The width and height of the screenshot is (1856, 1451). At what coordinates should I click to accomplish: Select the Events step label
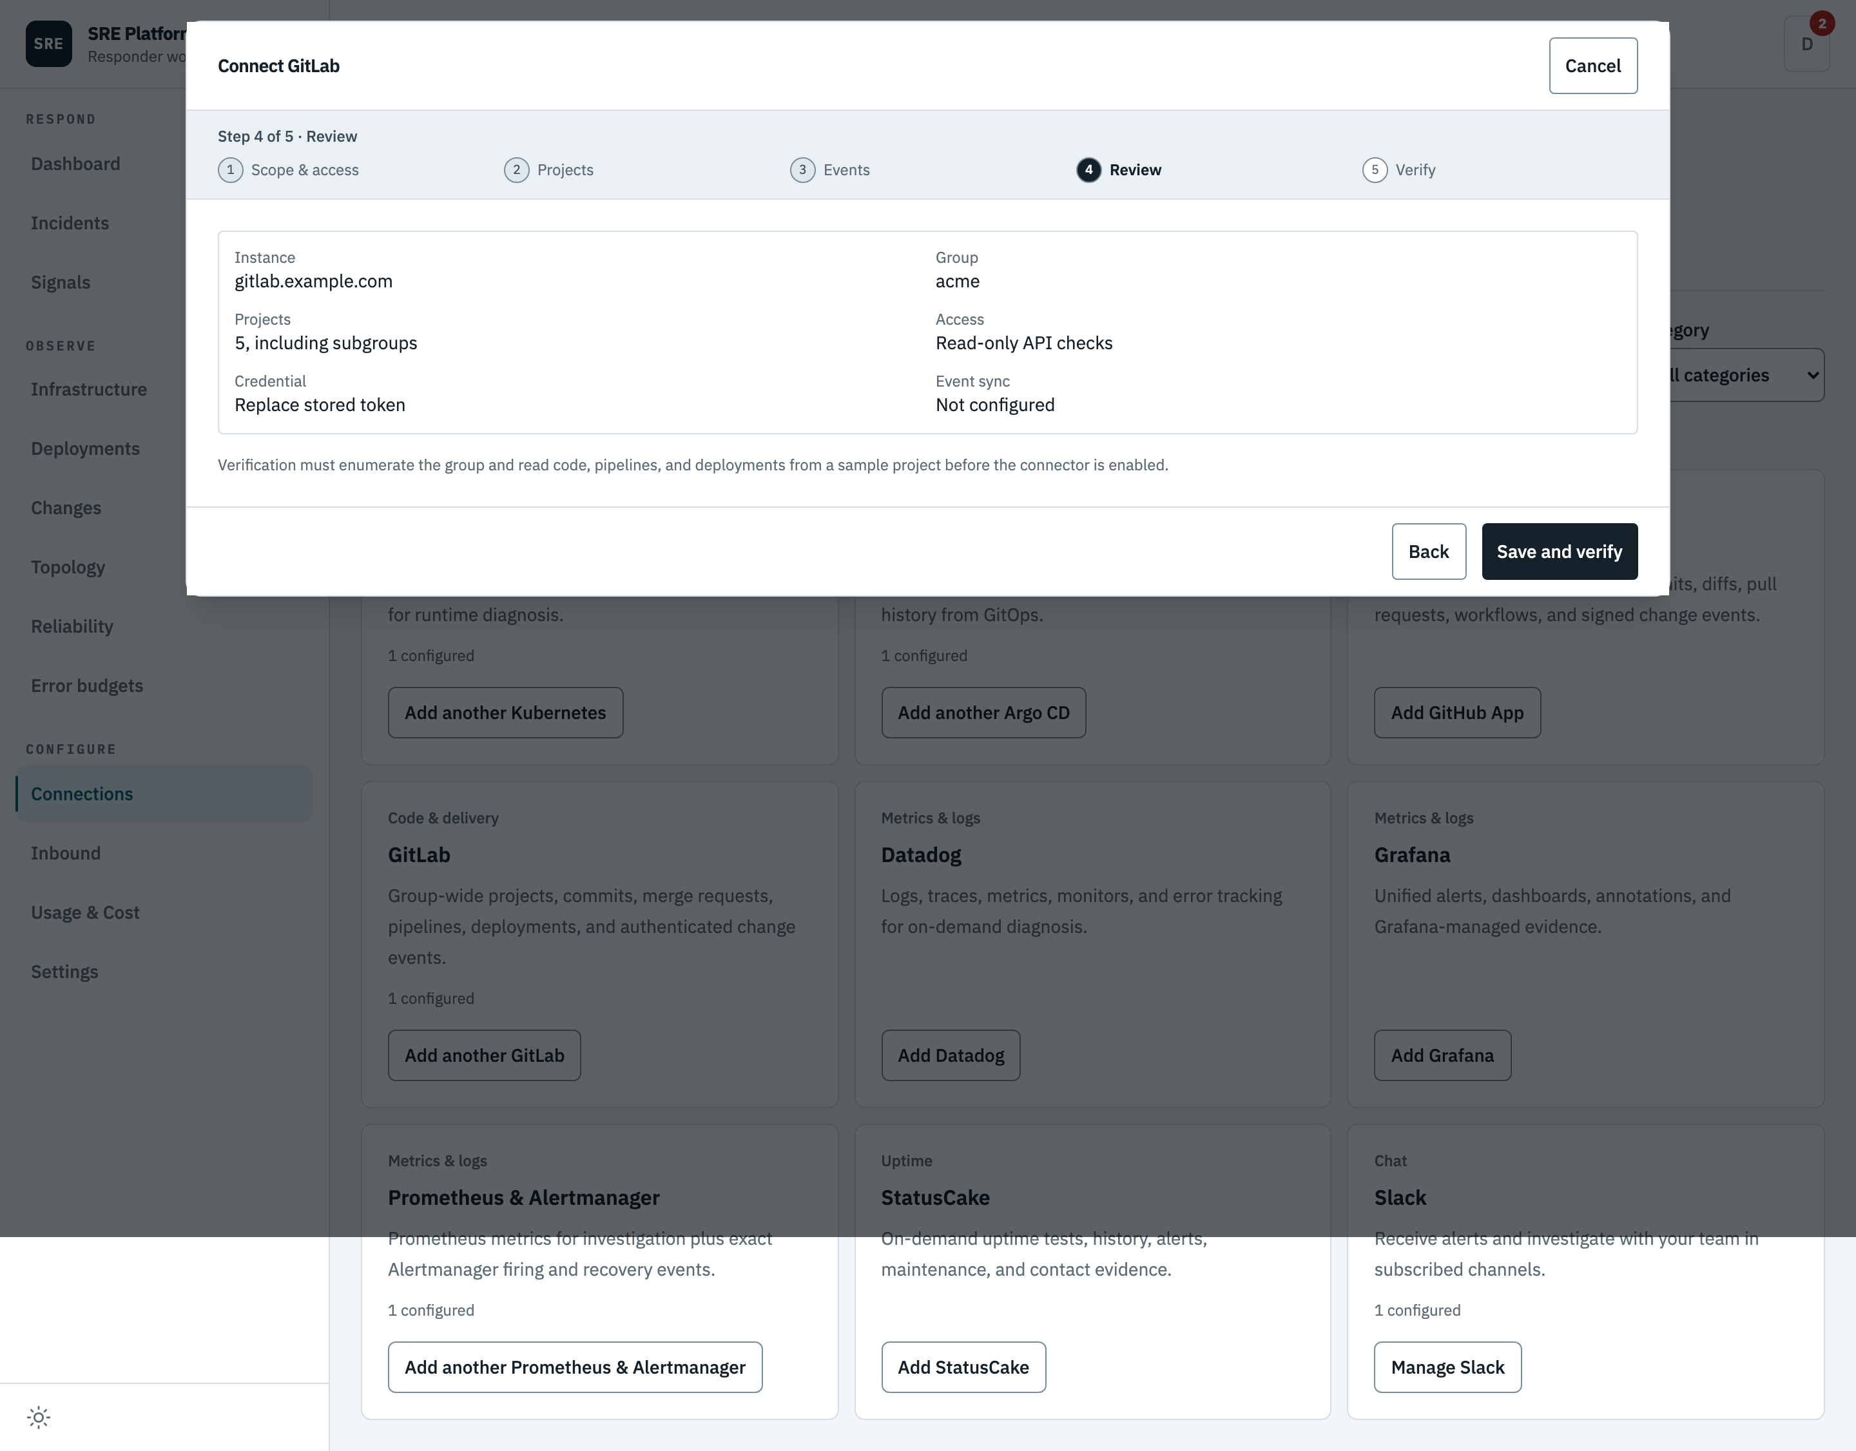tap(846, 170)
